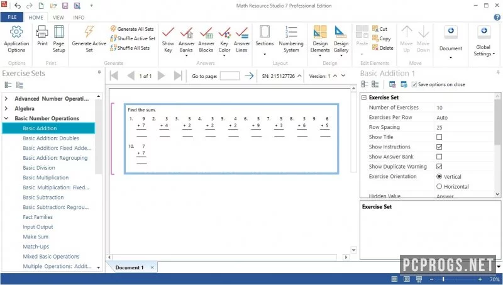Screen dimensions: 503x285
Task: Uncheck the Show Duplicate Warning checkbox
Action: [x=439, y=166]
